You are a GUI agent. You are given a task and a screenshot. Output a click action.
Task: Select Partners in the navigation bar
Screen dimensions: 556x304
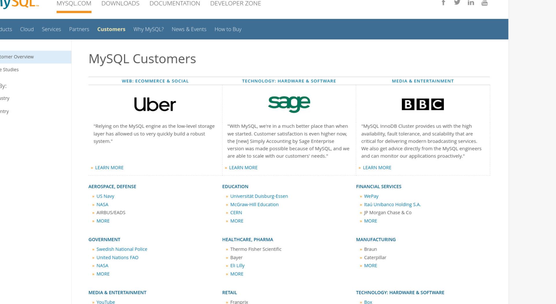tap(79, 29)
